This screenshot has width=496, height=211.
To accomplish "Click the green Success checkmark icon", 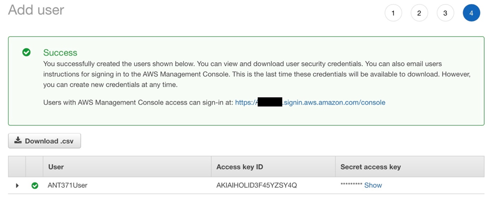I will tap(26, 52).
